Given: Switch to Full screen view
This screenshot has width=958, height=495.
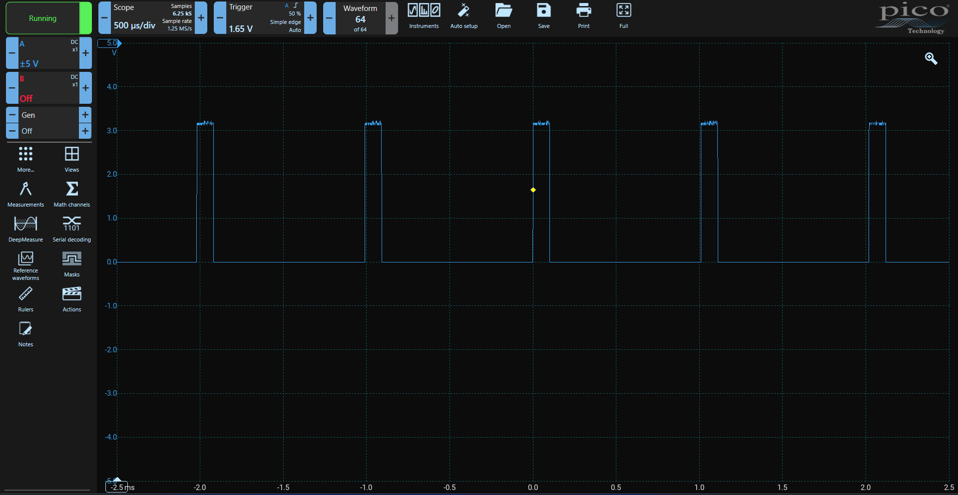Looking at the screenshot, I should click(623, 16).
